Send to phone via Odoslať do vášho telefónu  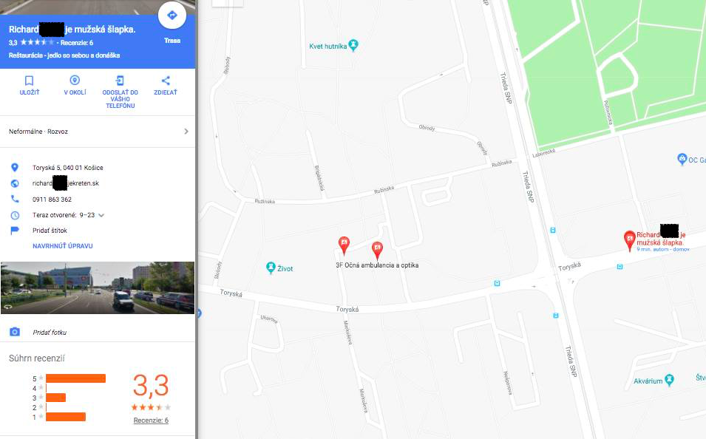click(x=120, y=81)
